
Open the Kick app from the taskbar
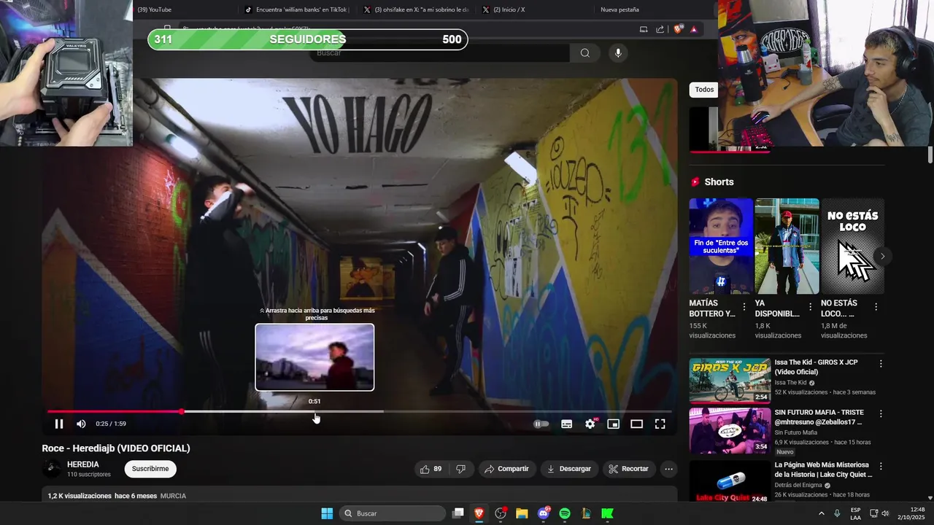607,513
